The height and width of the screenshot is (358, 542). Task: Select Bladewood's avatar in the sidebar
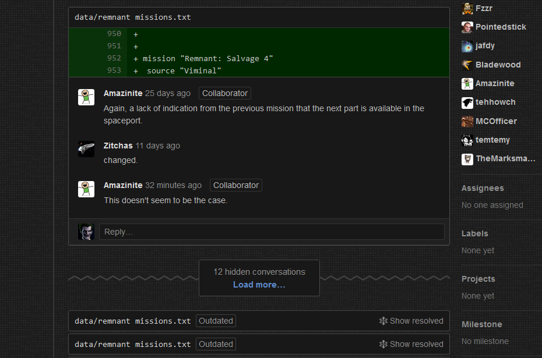pyautogui.click(x=466, y=64)
